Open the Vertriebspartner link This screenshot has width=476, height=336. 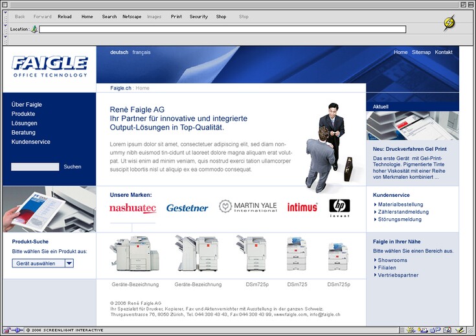pos(398,275)
